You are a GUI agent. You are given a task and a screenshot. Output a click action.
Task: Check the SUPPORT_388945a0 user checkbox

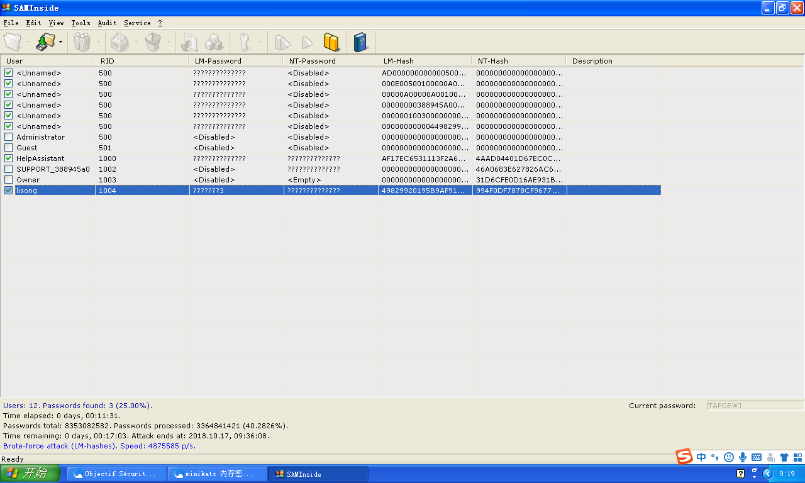coord(9,169)
